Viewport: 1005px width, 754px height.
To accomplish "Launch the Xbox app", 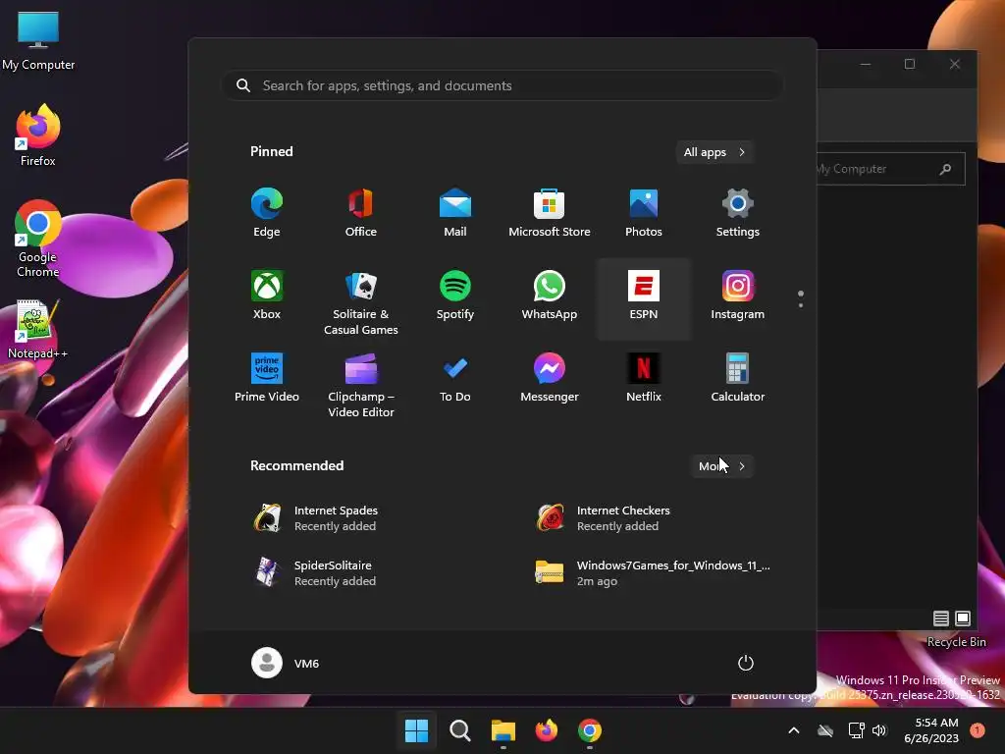I will click(x=267, y=296).
